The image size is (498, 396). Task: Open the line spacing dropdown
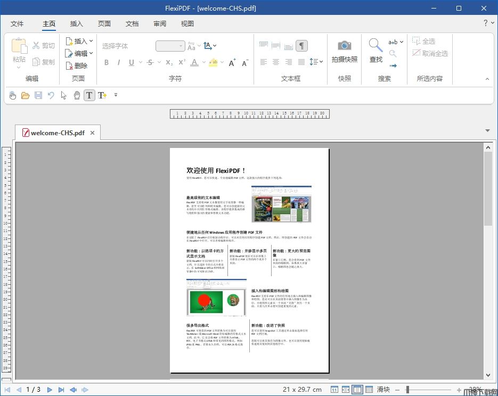tap(316, 62)
